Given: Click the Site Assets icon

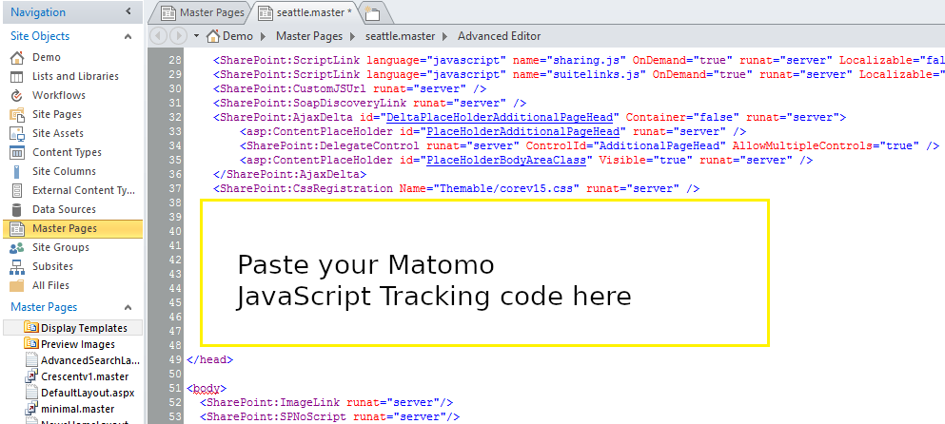Looking at the screenshot, I should 16,133.
